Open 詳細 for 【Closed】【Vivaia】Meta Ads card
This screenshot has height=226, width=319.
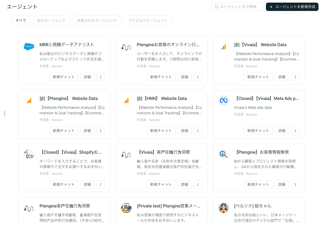click(x=282, y=131)
